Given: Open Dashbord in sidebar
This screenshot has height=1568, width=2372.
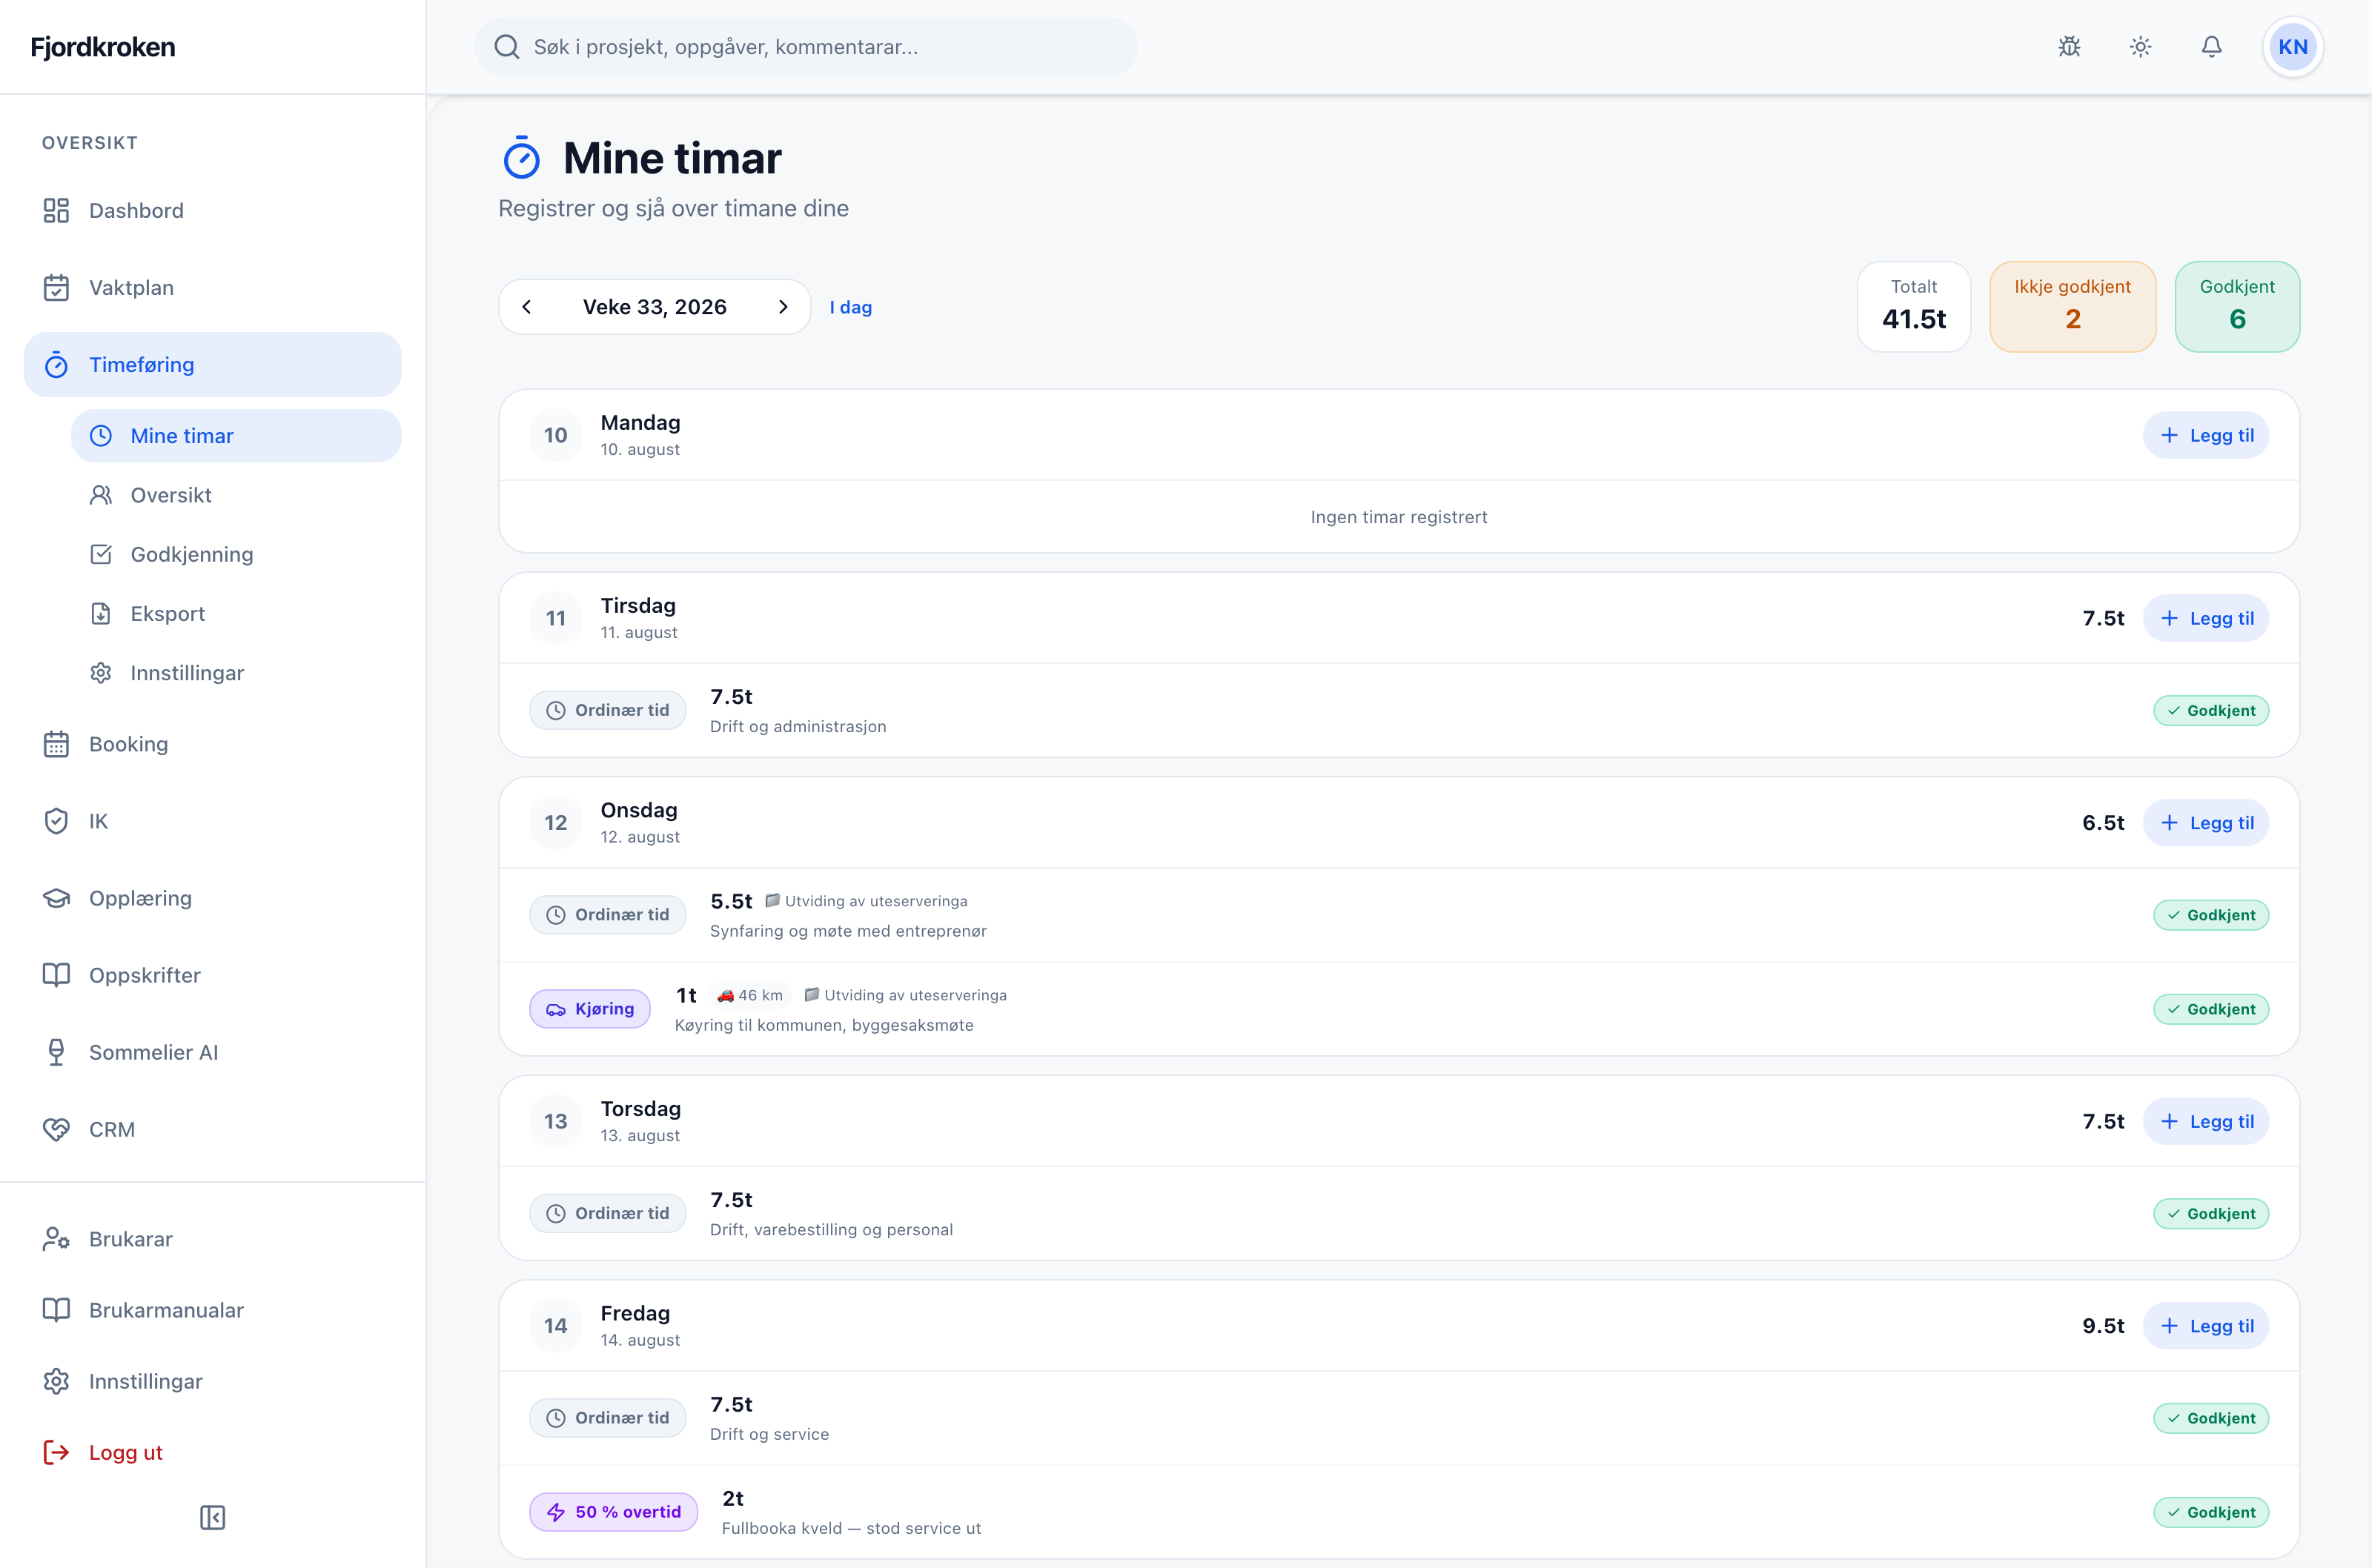Looking at the screenshot, I should pyautogui.click(x=213, y=210).
